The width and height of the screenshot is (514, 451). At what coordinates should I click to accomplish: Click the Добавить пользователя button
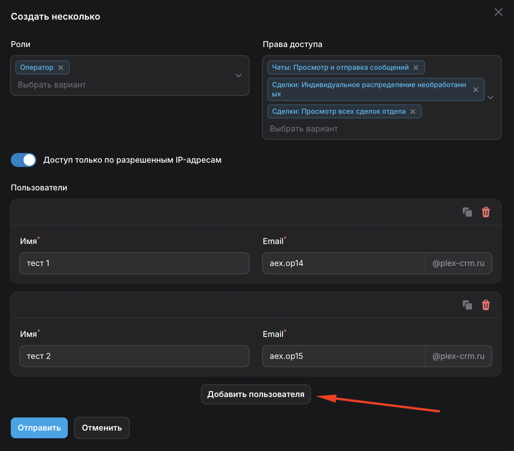click(x=256, y=394)
